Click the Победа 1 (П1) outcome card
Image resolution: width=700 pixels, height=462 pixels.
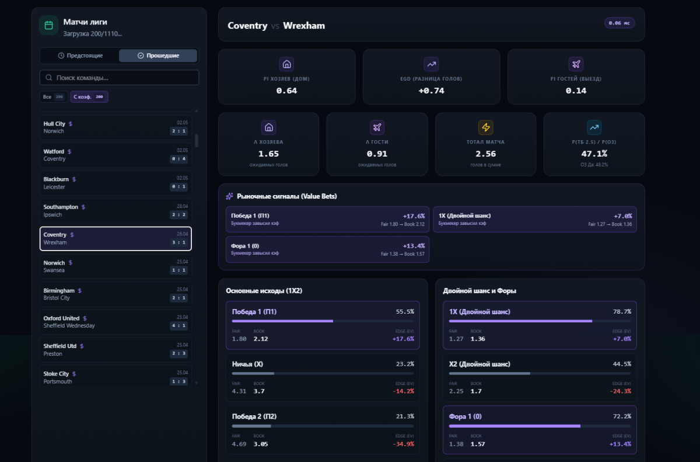[323, 325]
